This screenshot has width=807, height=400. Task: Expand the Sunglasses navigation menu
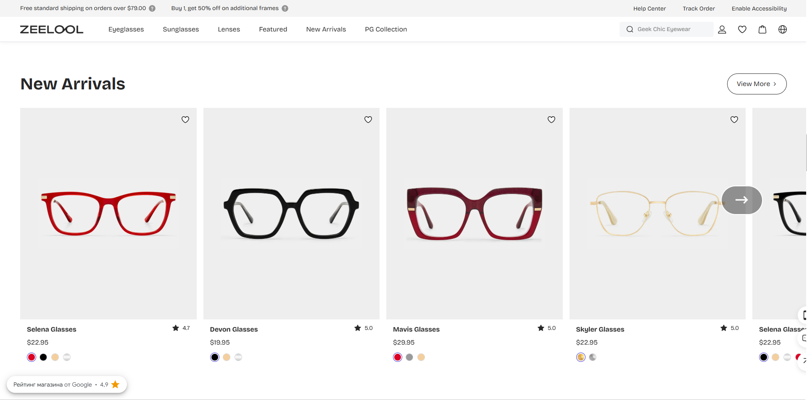[181, 29]
